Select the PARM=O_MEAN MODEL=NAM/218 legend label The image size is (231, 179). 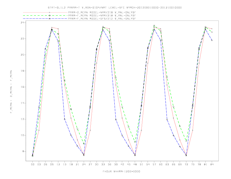102,13
